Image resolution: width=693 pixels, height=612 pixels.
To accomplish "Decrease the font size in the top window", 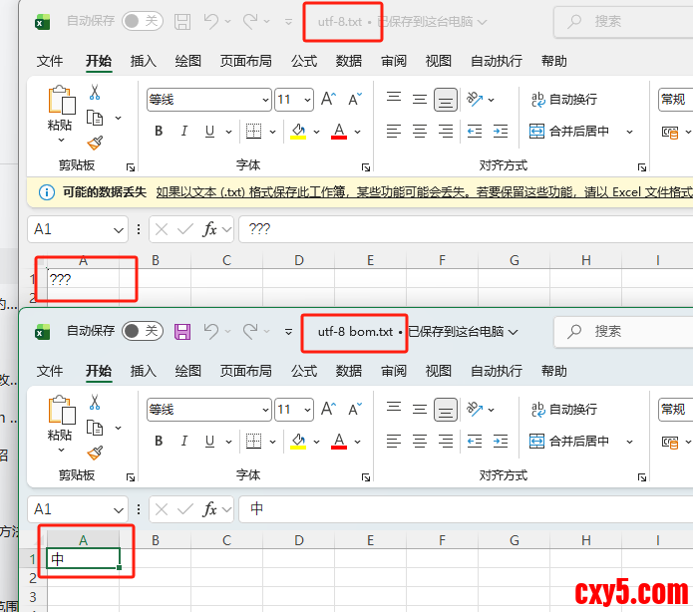I will [x=355, y=99].
